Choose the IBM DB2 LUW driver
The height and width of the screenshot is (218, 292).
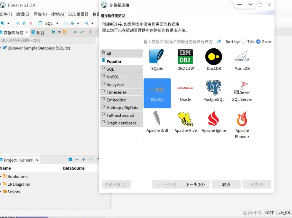[186, 59]
